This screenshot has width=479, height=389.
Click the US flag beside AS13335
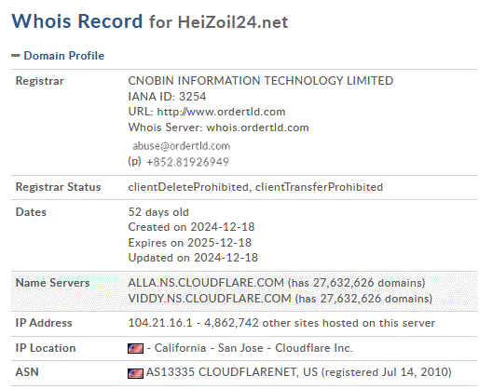[x=135, y=373]
